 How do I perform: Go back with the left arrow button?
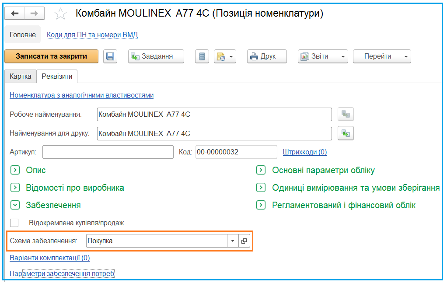[15, 13]
